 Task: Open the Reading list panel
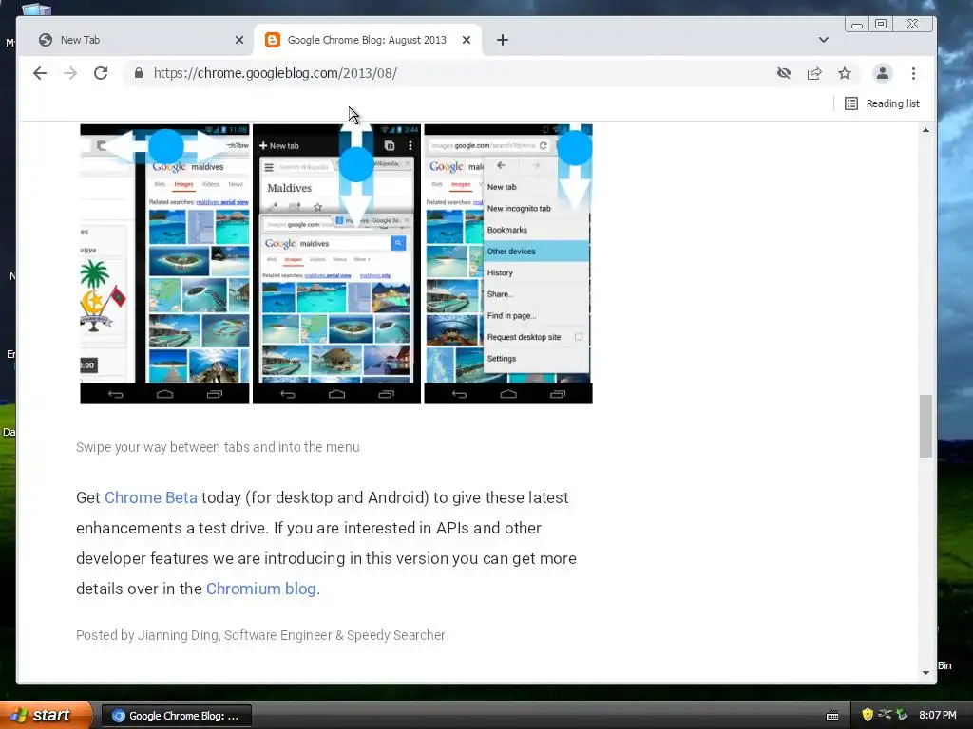[882, 103]
